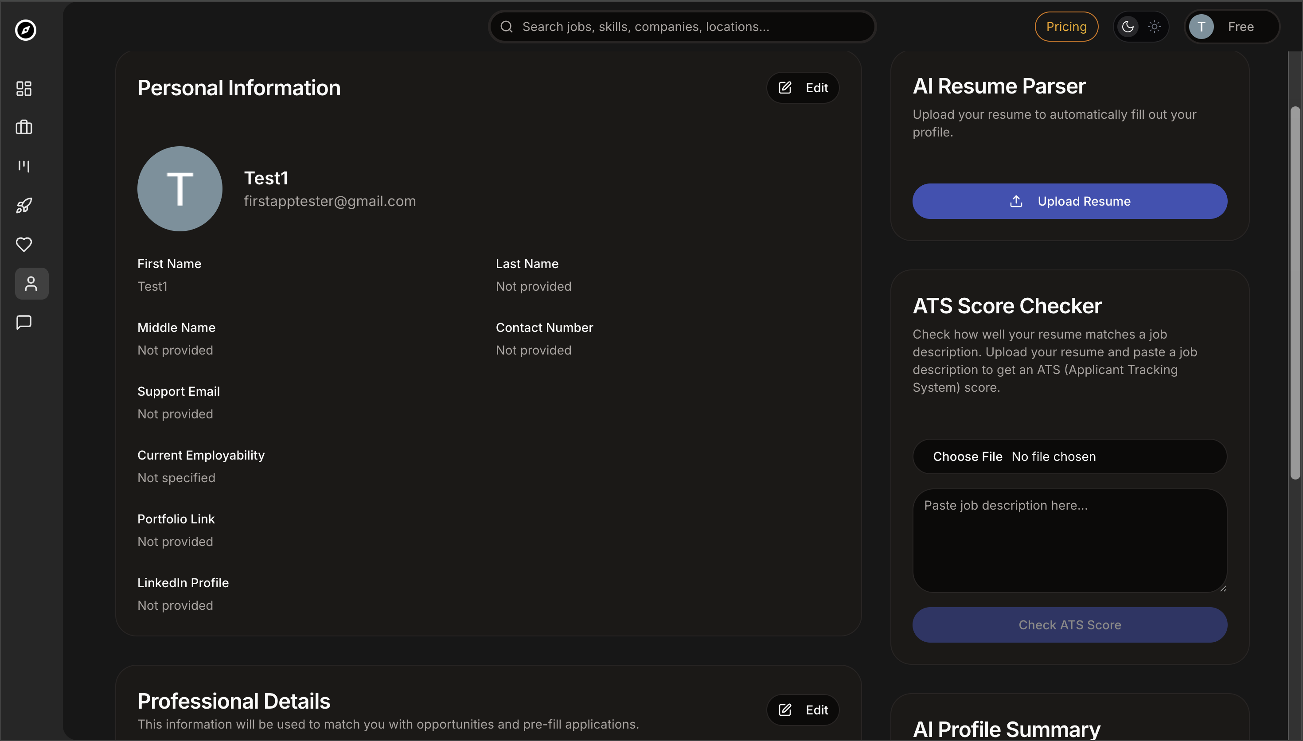1303x741 pixels.
Task: Edit the Professional Details section
Action: coord(802,710)
